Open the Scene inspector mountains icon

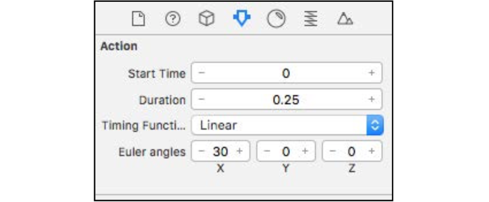click(345, 19)
